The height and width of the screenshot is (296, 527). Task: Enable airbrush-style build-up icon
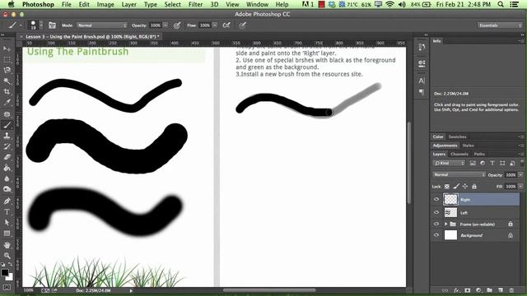(x=226, y=25)
